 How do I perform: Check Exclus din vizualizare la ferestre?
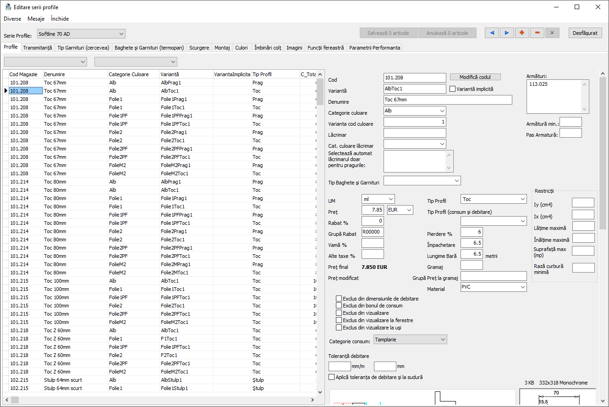339,320
